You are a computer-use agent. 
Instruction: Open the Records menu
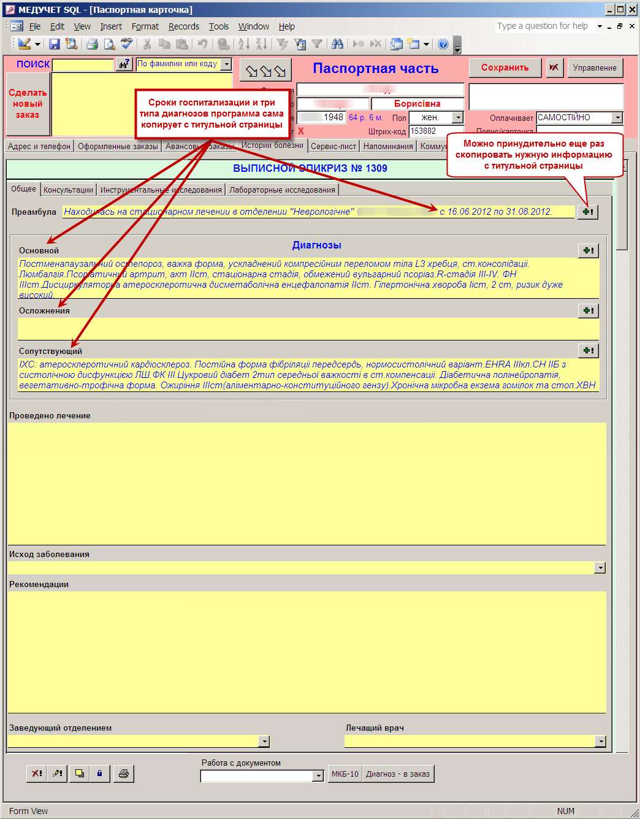point(184,26)
